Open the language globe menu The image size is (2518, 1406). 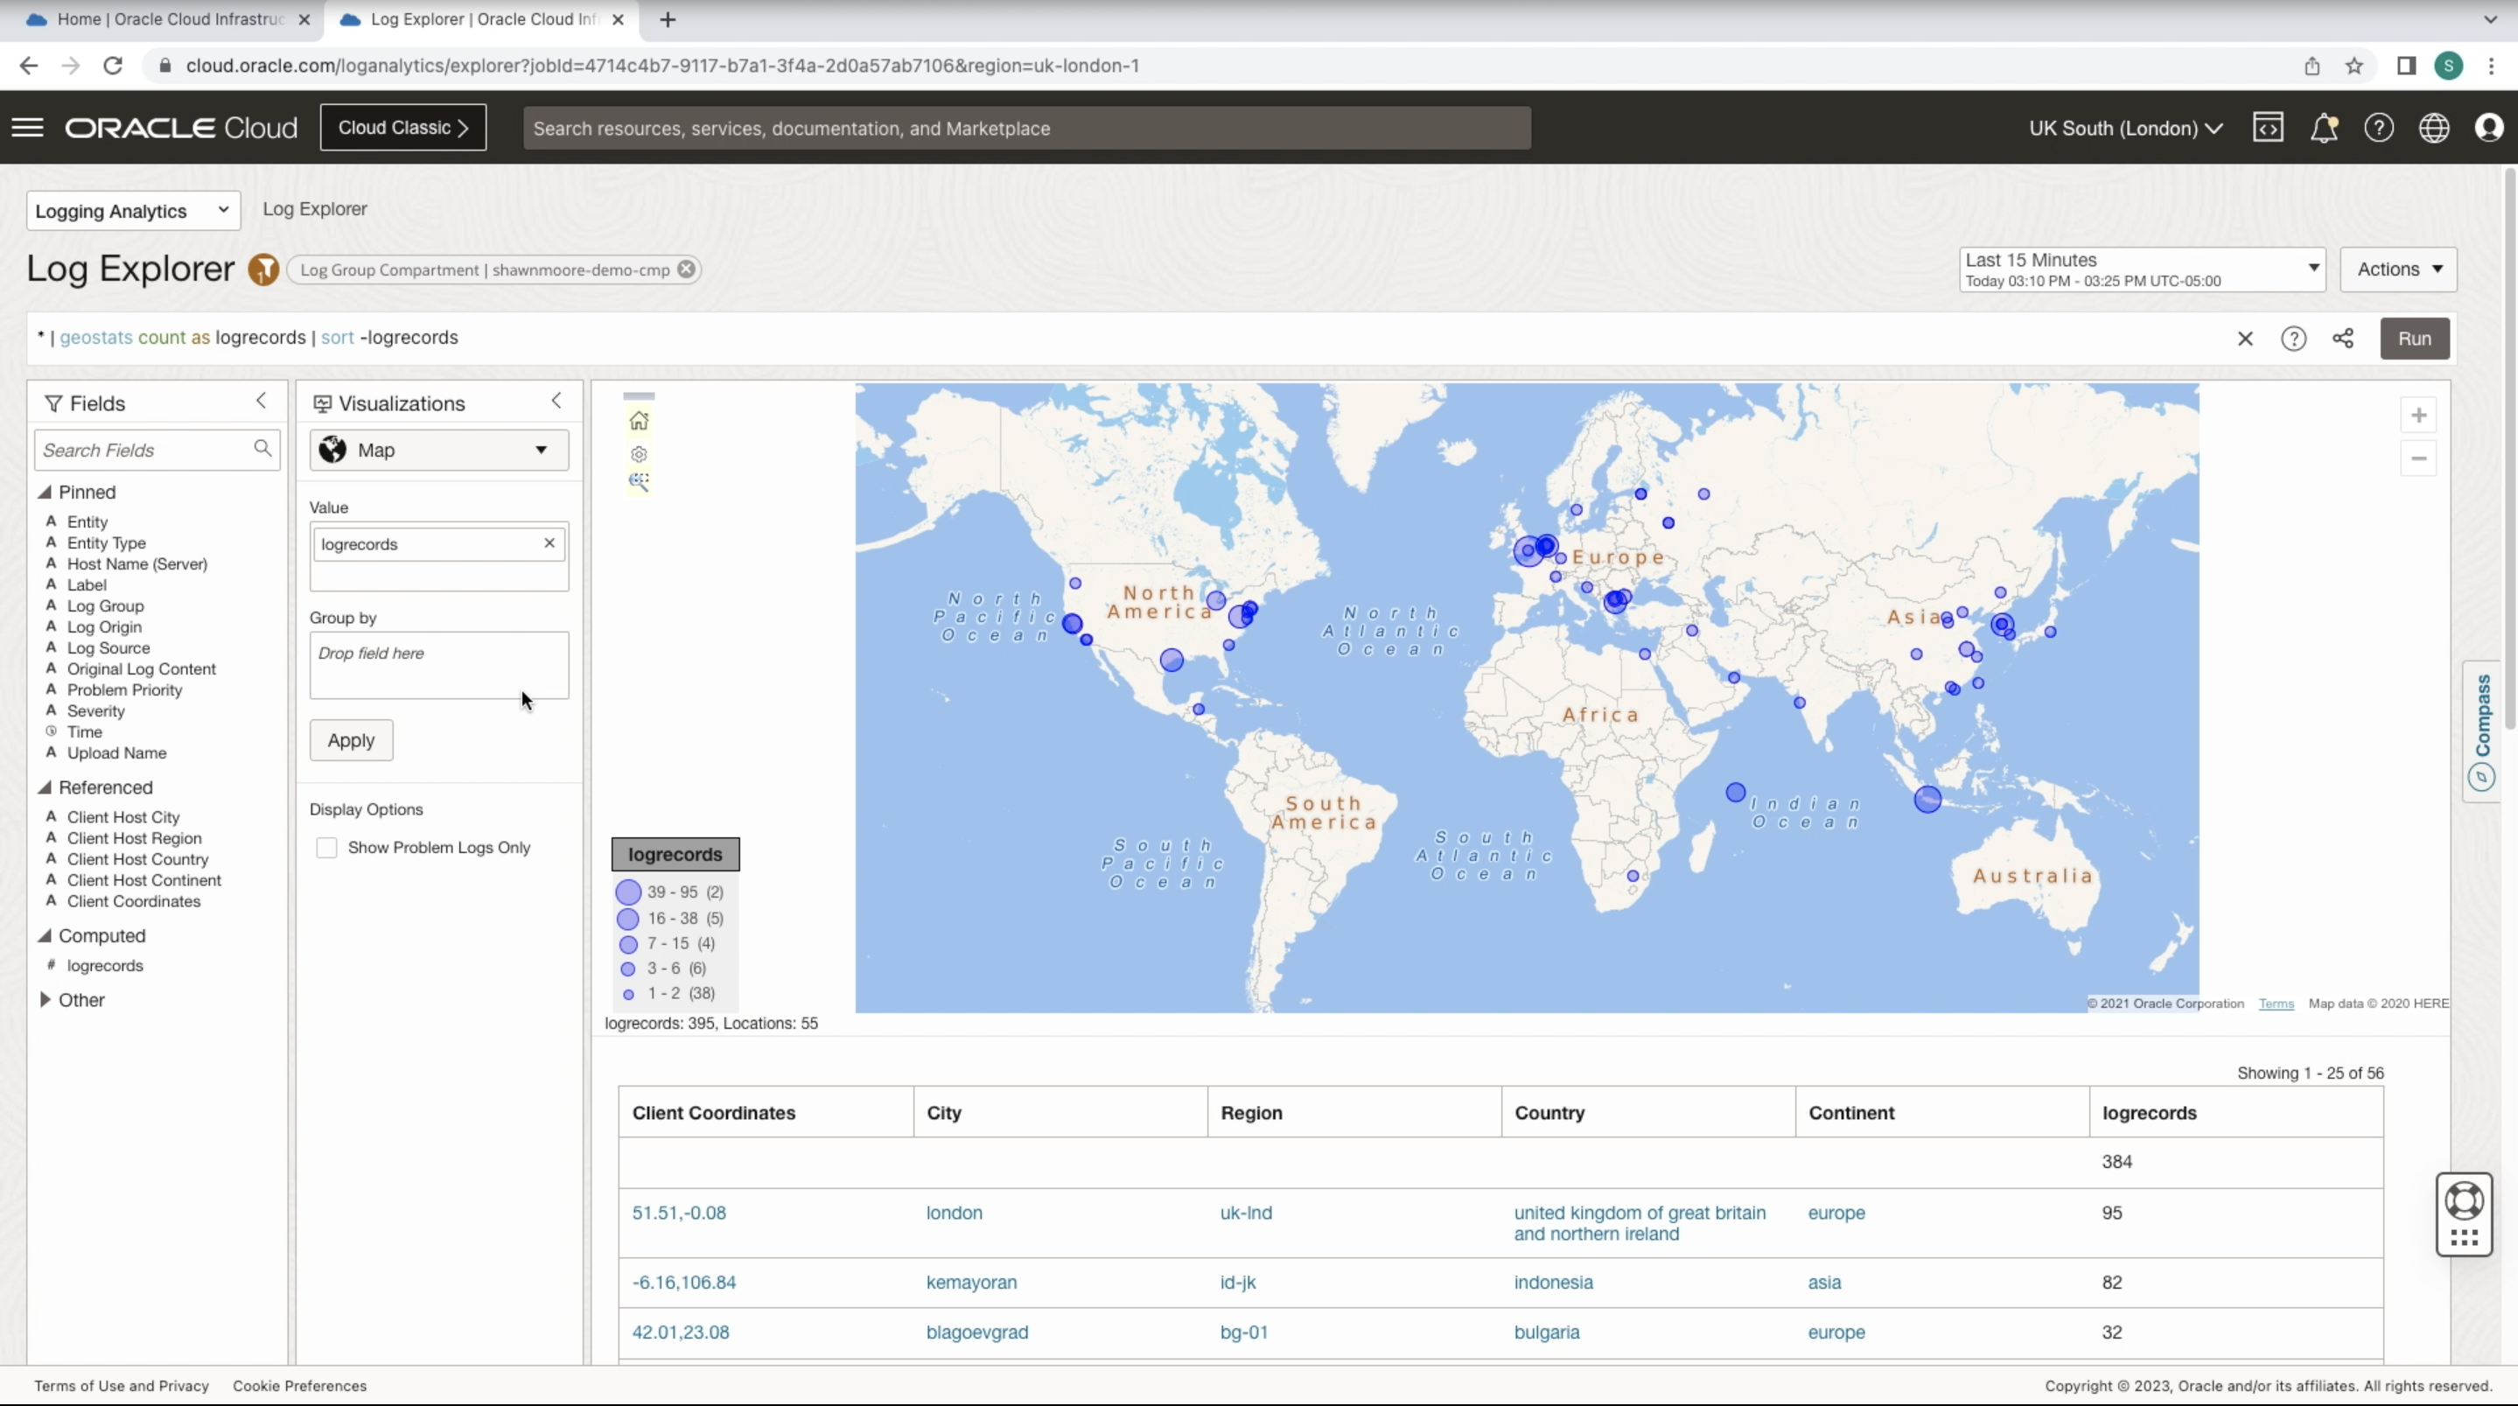(2434, 127)
